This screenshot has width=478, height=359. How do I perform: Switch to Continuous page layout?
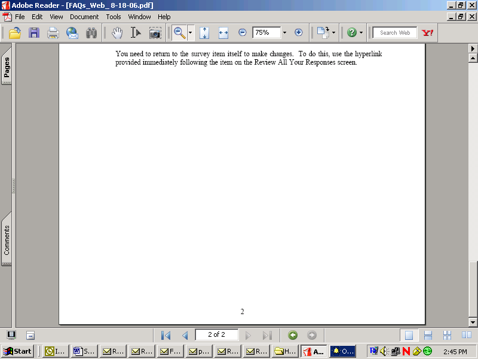pyautogui.click(x=428, y=335)
